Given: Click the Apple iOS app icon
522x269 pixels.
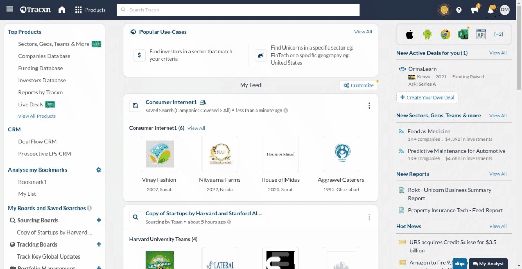Looking at the screenshot, I should pos(410,34).
